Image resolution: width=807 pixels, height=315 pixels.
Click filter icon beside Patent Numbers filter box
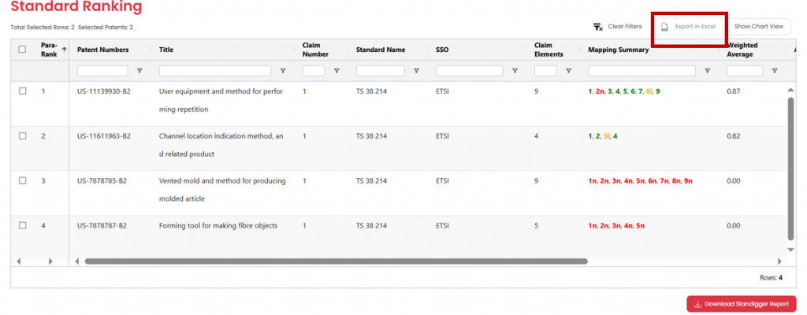[x=139, y=71]
